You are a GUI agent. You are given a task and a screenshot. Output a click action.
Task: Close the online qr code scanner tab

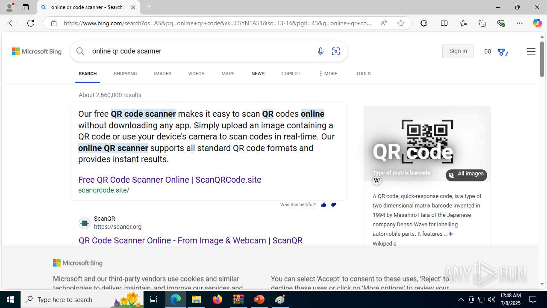tap(133, 7)
